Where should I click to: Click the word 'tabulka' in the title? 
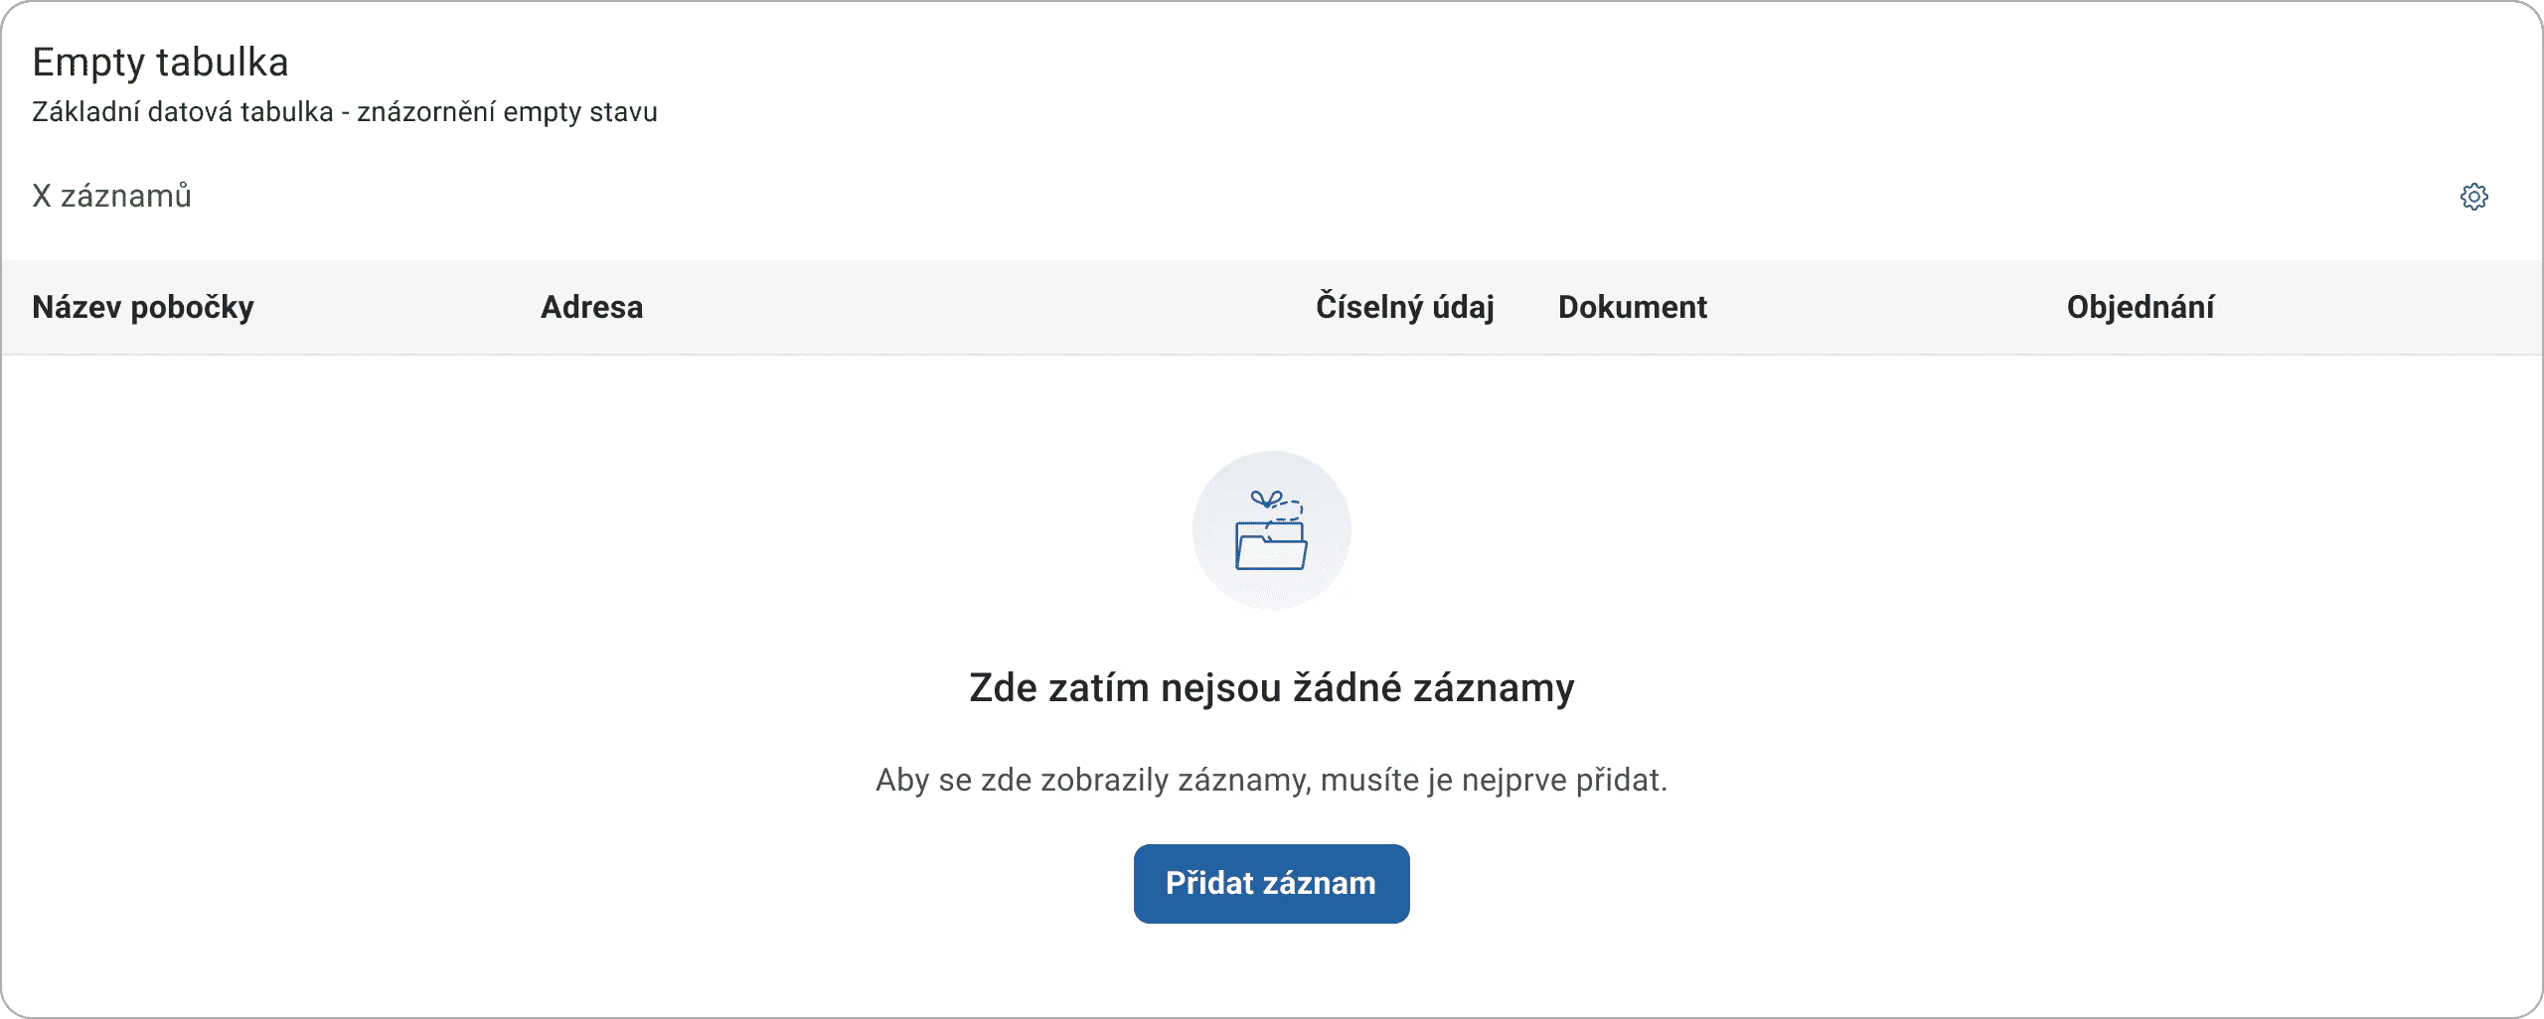coord(223,63)
